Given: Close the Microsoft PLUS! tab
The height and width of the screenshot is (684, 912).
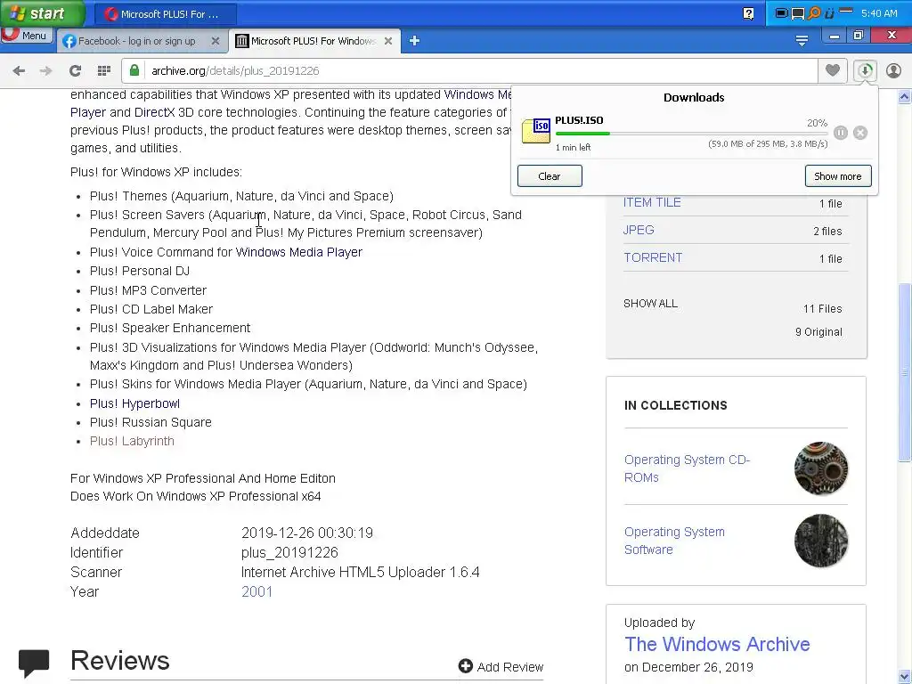Looking at the screenshot, I should click(388, 41).
